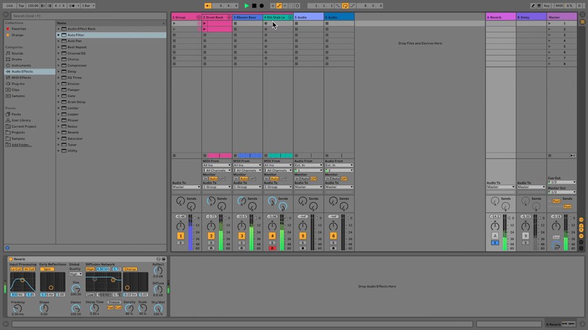Toggle track 1 Group activator button

click(180, 236)
